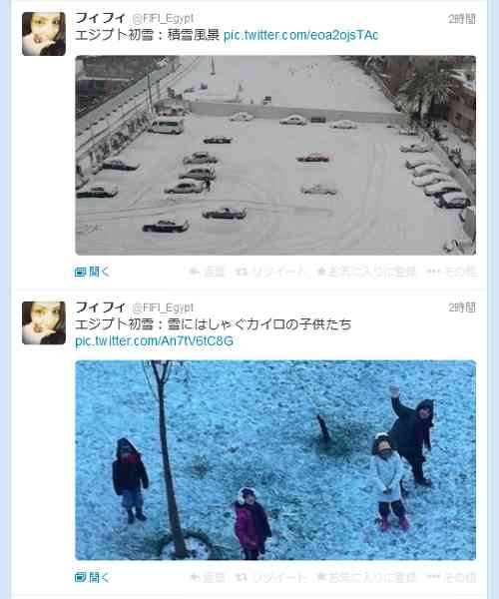Image resolution: width=499 pixels, height=599 pixels.
Task: Open second tweet's profile avatar
Action: point(44,322)
